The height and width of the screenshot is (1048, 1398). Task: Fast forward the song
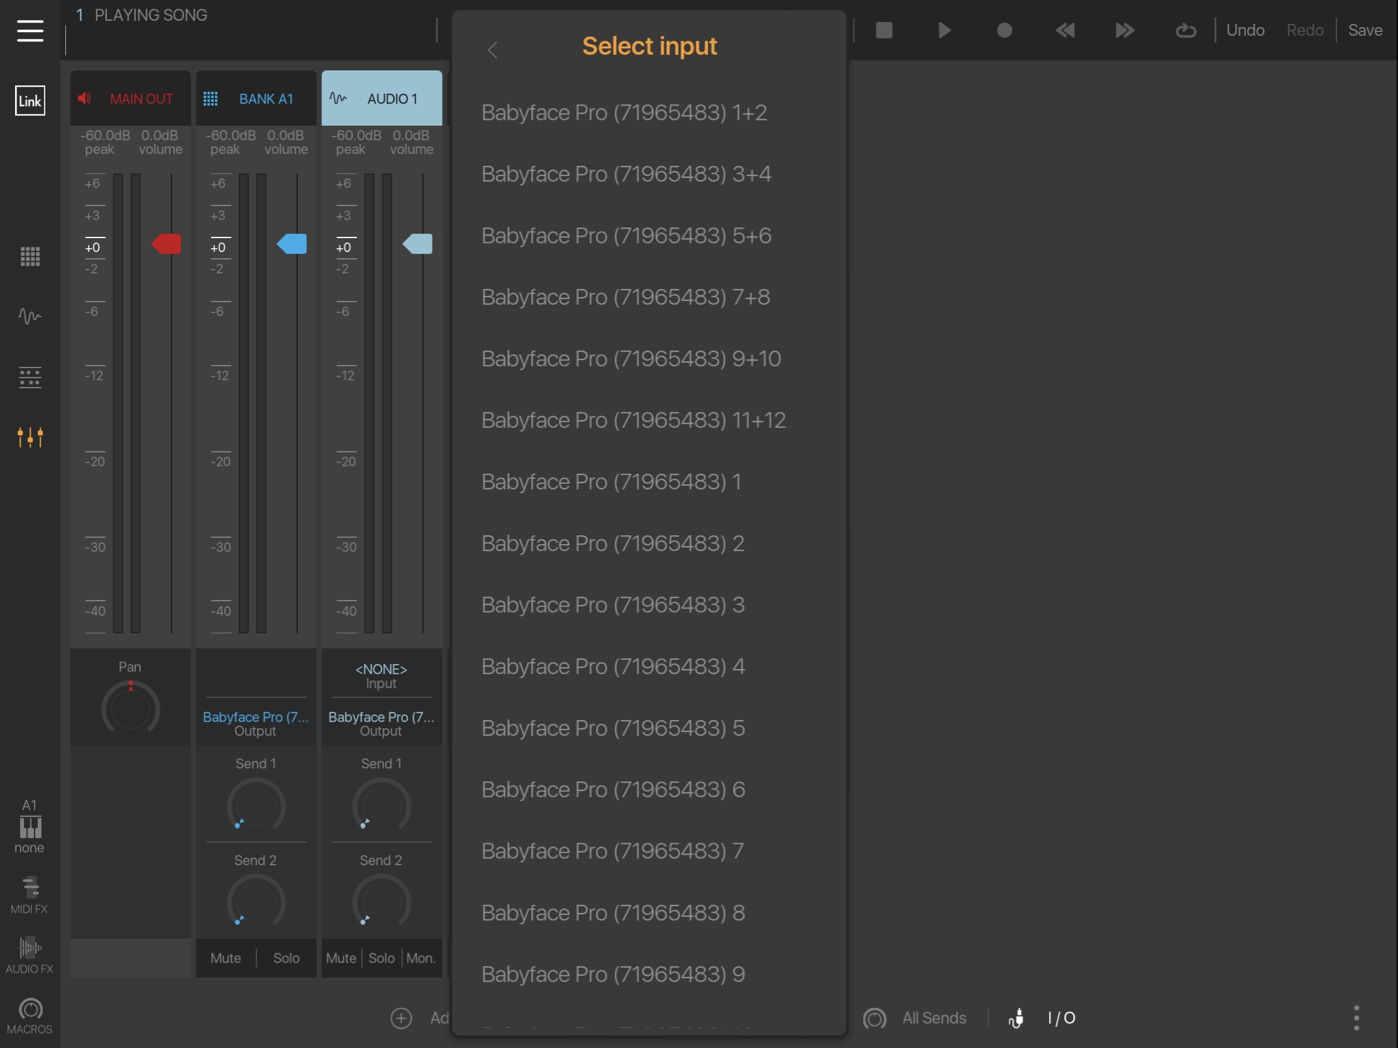point(1125,30)
